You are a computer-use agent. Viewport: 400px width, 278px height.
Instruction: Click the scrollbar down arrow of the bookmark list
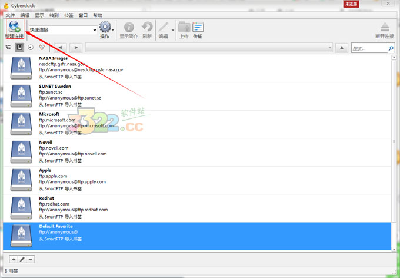pyautogui.click(x=394, y=249)
